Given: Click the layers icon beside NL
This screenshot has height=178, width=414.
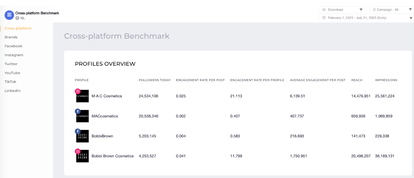Looking at the screenshot, I should coord(17,18).
